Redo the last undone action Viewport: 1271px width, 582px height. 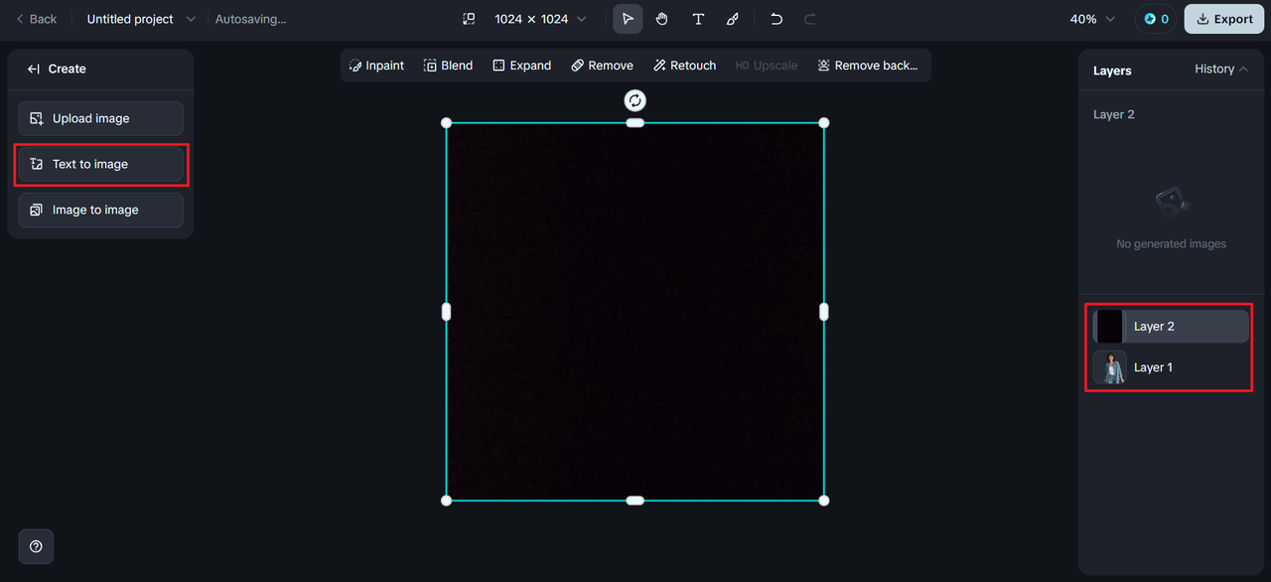tap(810, 19)
